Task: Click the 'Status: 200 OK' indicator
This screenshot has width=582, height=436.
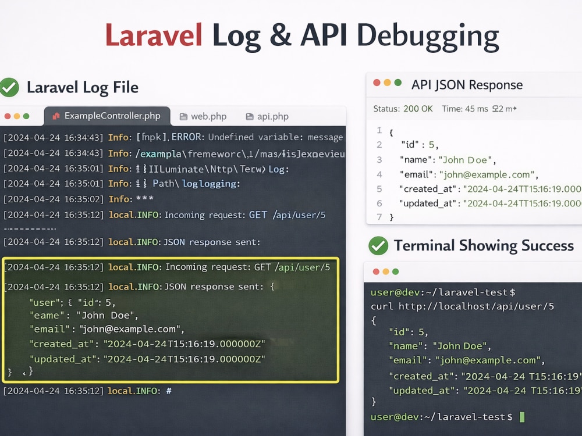Action: tap(403, 109)
